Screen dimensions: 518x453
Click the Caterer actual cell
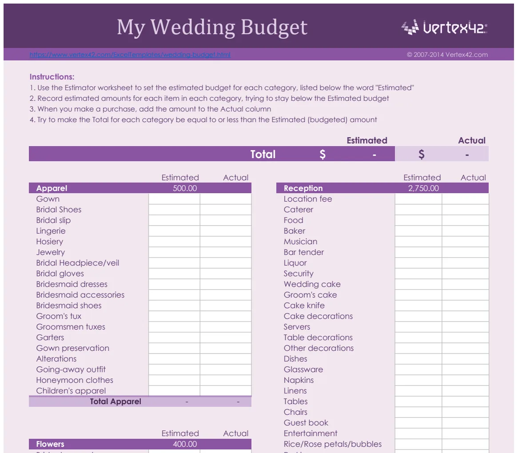pos(465,210)
